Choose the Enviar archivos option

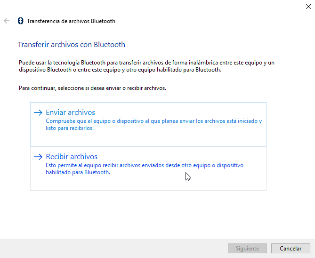(x=148, y=124)
